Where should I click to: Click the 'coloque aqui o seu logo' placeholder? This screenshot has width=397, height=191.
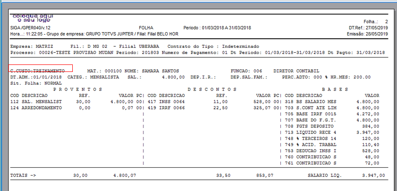pyautogui.click(x=33, y=18)
